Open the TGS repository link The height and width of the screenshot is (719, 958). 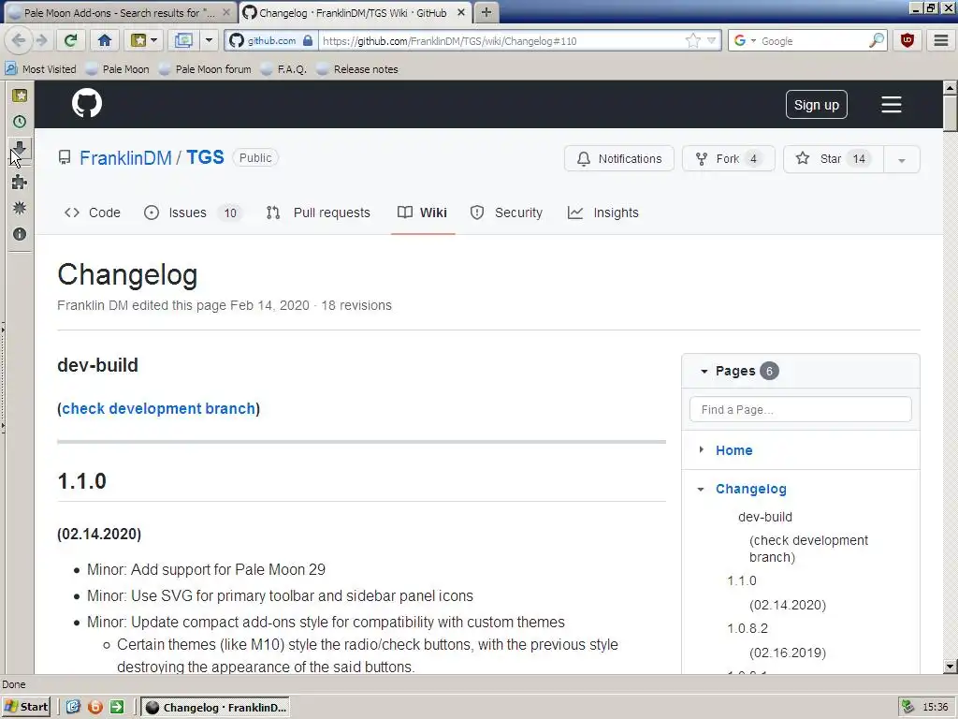(205, 157)
